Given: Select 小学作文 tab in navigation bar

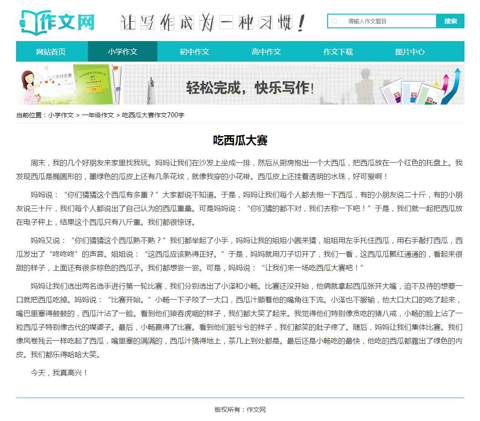Looking at the screenshot, I should click(x=123, y=52).
